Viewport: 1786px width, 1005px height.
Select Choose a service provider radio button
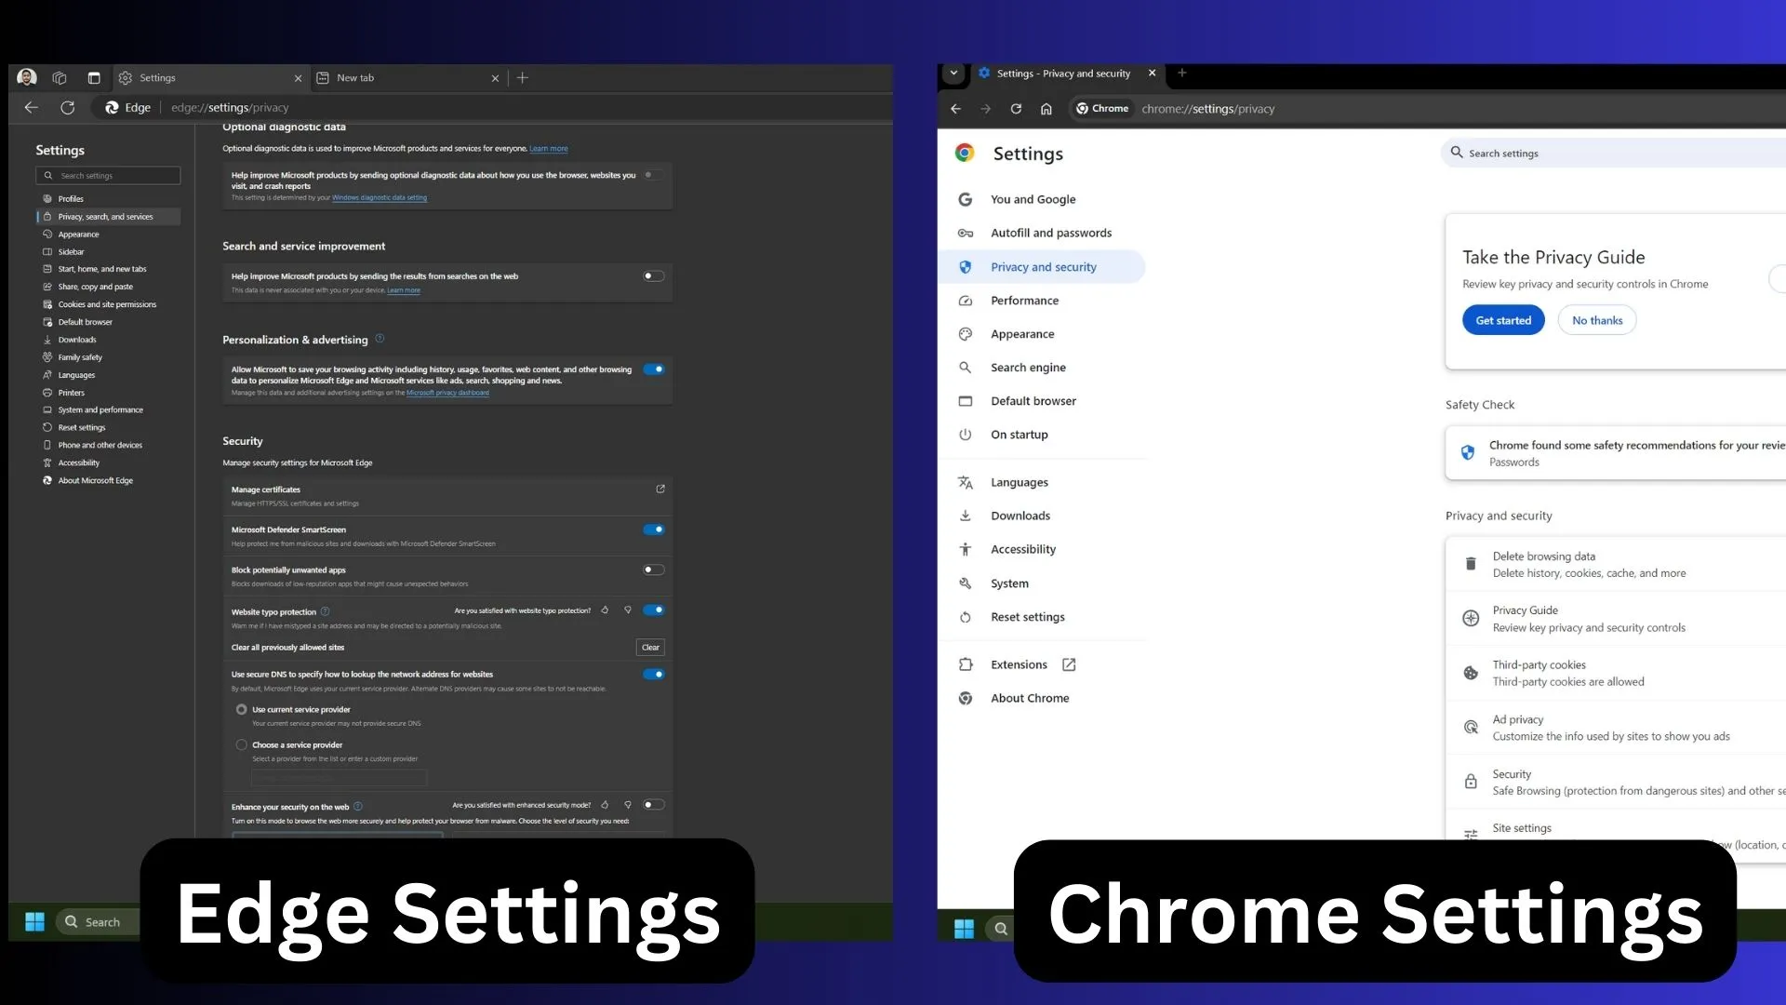click(x=242, y=744)
